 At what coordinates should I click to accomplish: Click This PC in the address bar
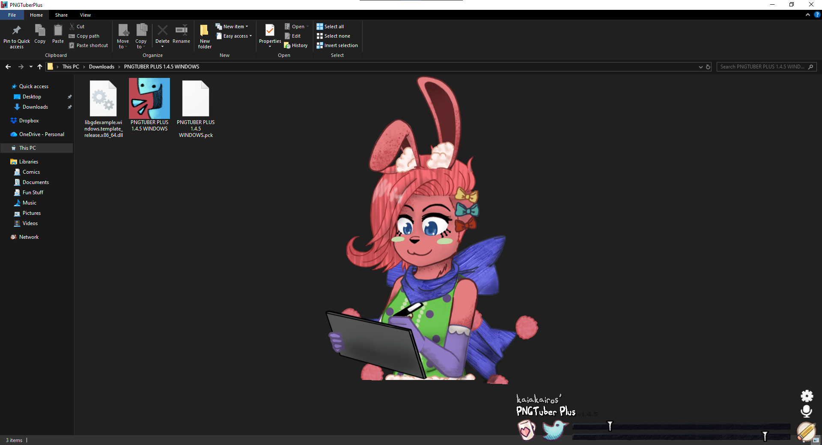[x=71, y=67]
